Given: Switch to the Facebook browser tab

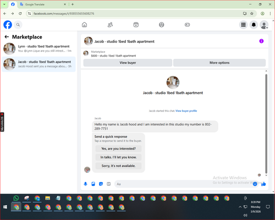Looking at the screenshot, I should click(13, 4).
